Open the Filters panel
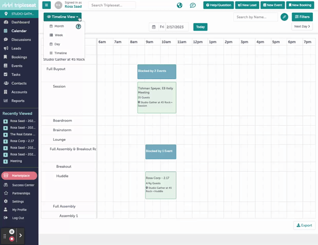The image size is (318, 245). click(x=302, y=17)
